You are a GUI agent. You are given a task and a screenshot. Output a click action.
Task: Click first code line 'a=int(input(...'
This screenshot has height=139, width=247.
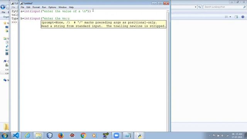[x=56, y=11]
